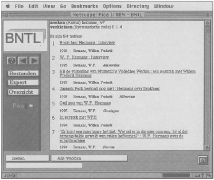The image size is (214, 180).
Task: Click the mail icon in the status bar
Action: tap(197, 175)
